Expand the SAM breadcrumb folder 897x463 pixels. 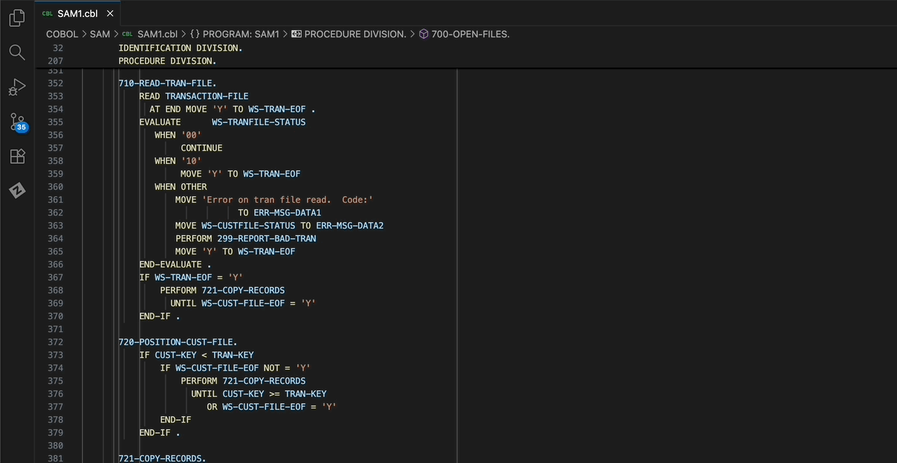pos(100,34)
